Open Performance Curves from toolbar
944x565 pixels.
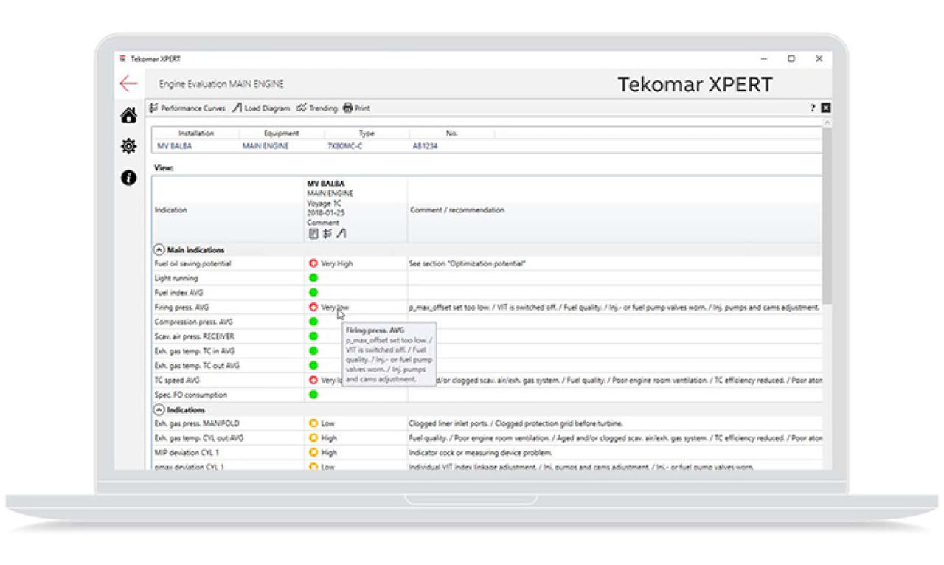point(187,108)
